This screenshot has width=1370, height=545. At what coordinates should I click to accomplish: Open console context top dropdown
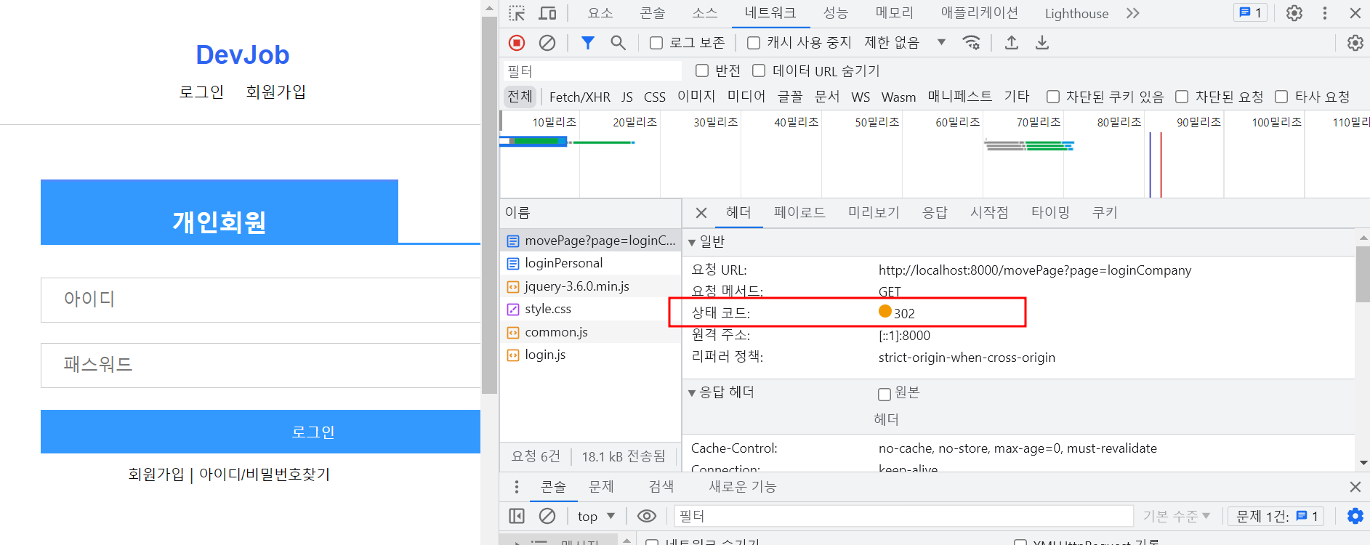[596, 516]
